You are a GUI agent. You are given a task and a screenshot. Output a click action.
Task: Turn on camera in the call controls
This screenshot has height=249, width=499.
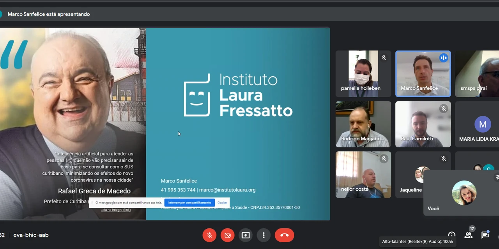point(228,235)
